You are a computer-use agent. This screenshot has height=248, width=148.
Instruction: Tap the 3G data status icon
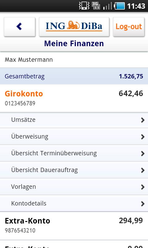pyautogui.click(x=96, y=6)
